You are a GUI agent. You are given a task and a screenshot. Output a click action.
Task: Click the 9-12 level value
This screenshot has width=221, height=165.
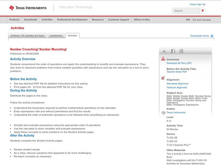169,121
